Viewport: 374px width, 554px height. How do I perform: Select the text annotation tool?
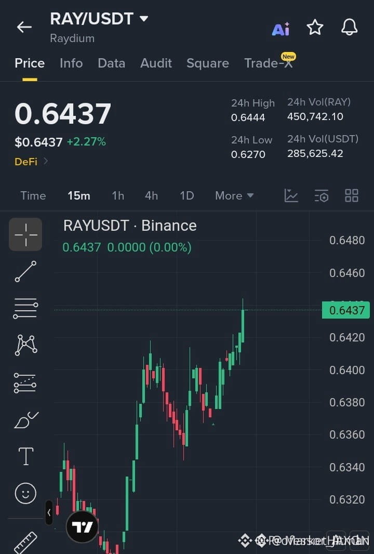click(26, 456)
